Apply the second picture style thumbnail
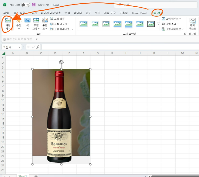Image resolution: width=199 pixels, height=177 pixels. (95, 24)
